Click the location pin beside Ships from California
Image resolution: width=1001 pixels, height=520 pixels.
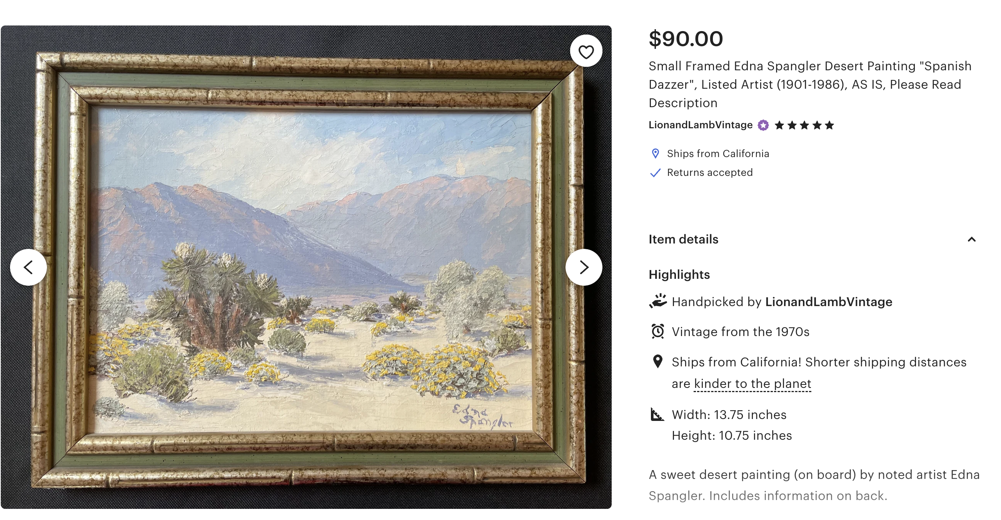tap(655, 154)
